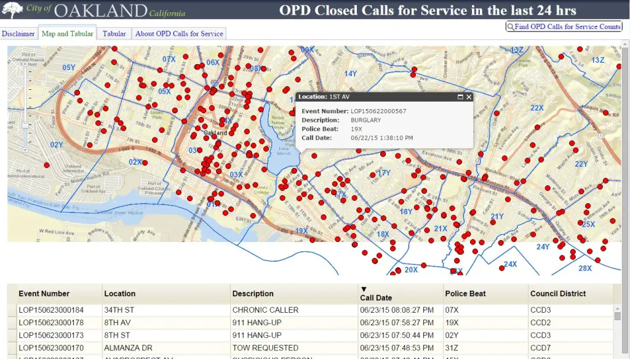The image size is (630, 359).
Task: Click the sort arrow above Call Date
Action: click(364, 289)
